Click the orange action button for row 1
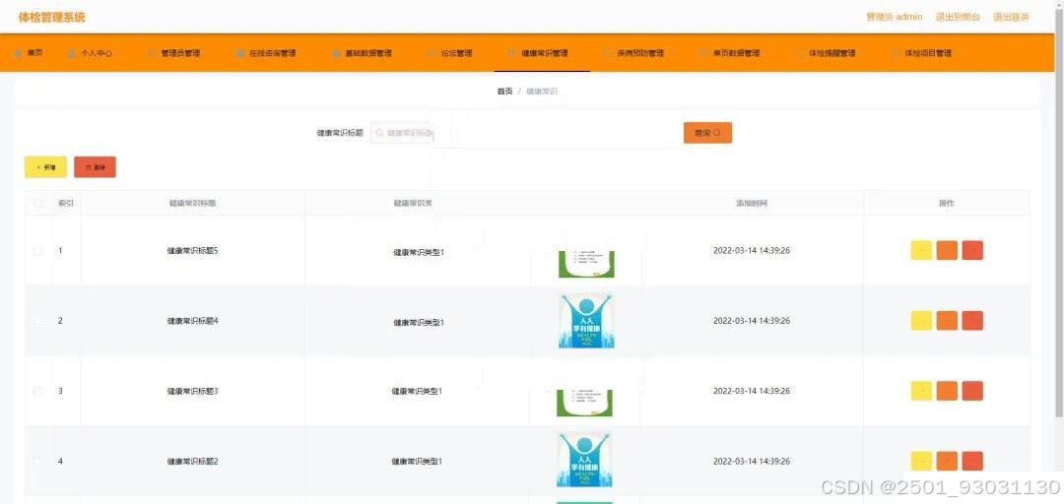1064x504 pixels. (947, 250)
